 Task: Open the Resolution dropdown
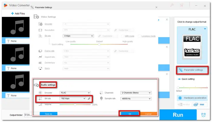(86, 30)
